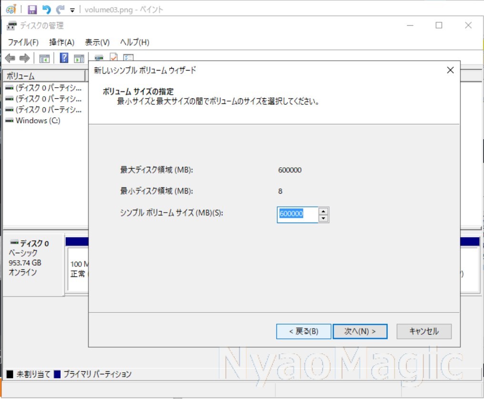484x399 pixels.
Task: Click the back arrow toolbar icon
Action: click(10, 58)
